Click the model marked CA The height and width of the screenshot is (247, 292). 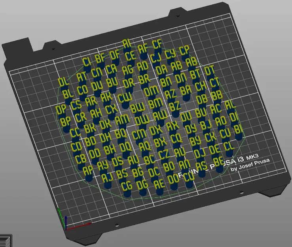click(112, 69)
